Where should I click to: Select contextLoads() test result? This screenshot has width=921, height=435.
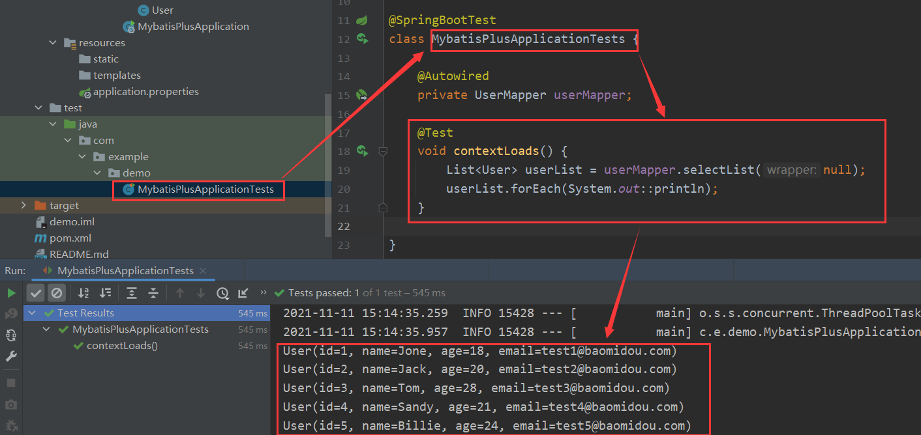pos(122,346)
